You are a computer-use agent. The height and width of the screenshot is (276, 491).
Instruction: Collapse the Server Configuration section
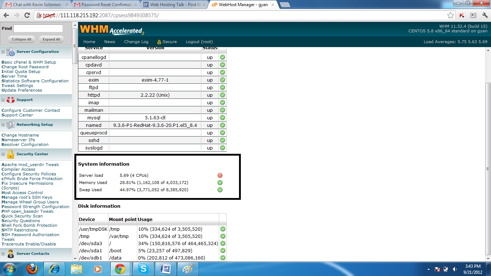pos(3,52)
